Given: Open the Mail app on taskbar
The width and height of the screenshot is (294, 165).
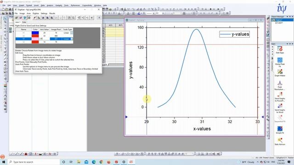Looking at the screenshot, I should (x=86, y=162).
